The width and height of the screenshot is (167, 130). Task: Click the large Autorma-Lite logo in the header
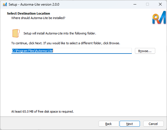tap(159, 18)
